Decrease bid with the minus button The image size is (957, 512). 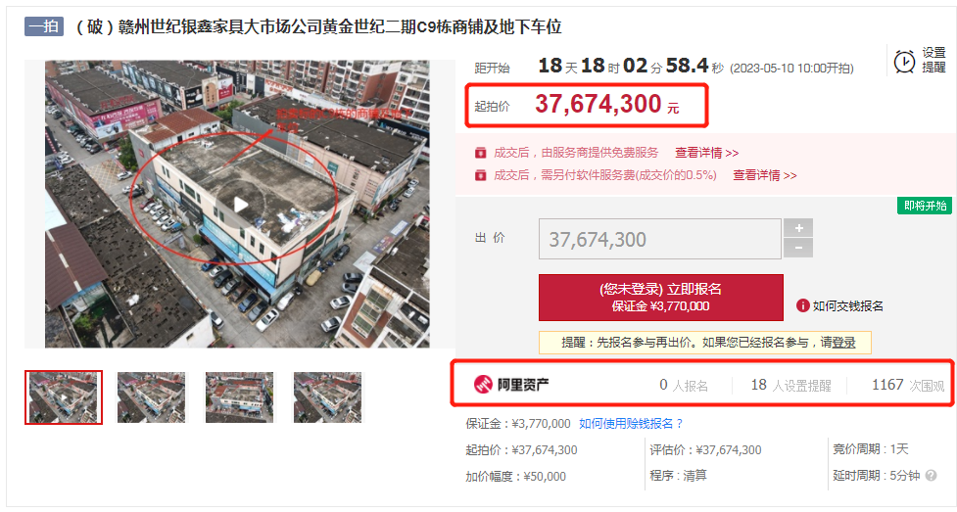point(798,248)
